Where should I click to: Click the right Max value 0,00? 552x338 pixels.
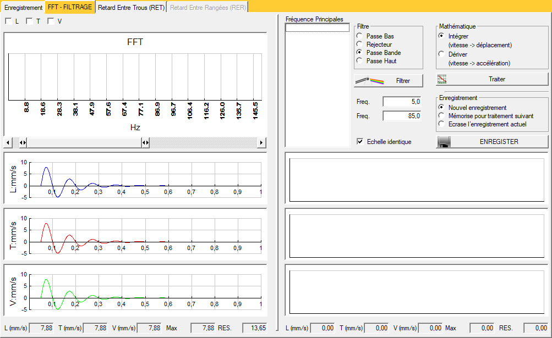pyautogui.click(x=482, y=328)
